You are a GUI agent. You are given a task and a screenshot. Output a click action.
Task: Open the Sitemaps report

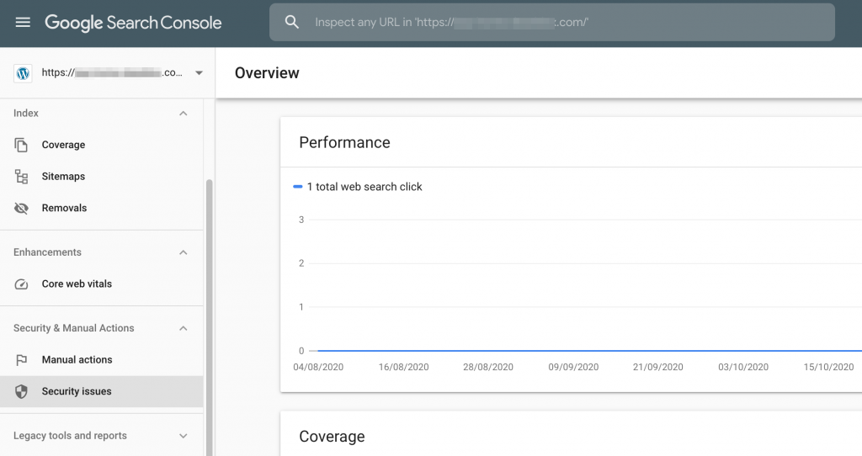click(63, 177)
